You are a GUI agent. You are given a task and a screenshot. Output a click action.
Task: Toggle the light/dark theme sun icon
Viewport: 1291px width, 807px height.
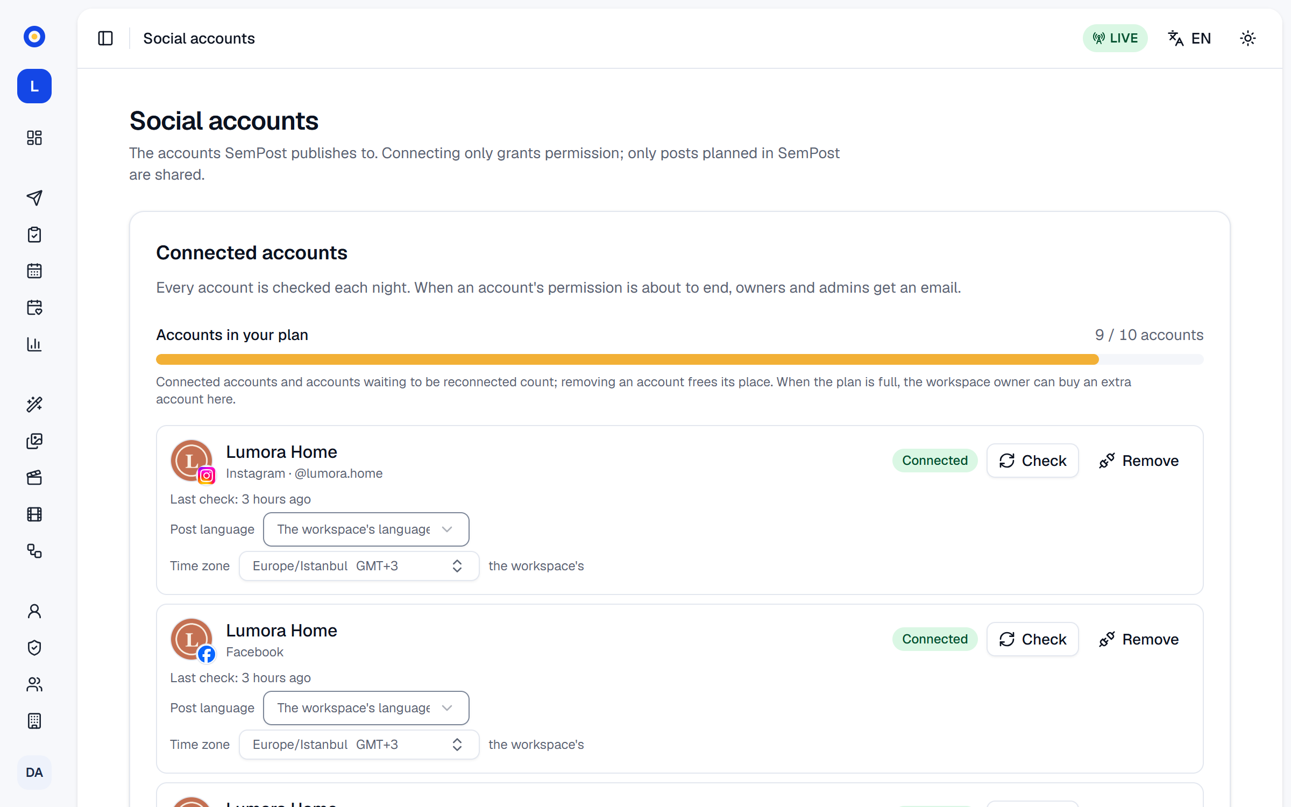pos(1248,38)
